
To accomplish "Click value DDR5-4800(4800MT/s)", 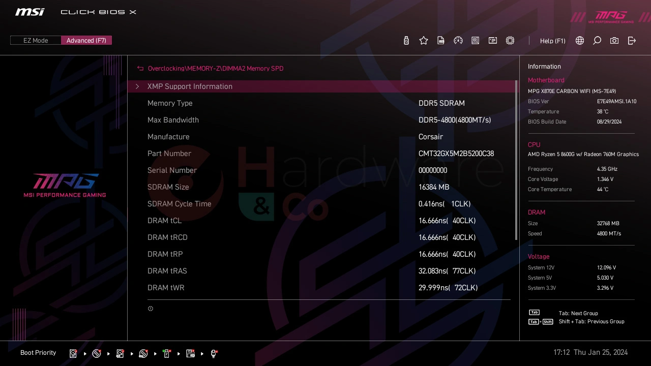I will click(x=455, y=120).
